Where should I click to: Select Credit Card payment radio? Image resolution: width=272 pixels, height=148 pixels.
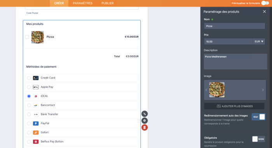click(29, 78)
